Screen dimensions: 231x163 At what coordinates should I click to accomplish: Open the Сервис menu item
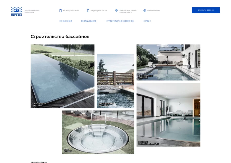(147, 21)
